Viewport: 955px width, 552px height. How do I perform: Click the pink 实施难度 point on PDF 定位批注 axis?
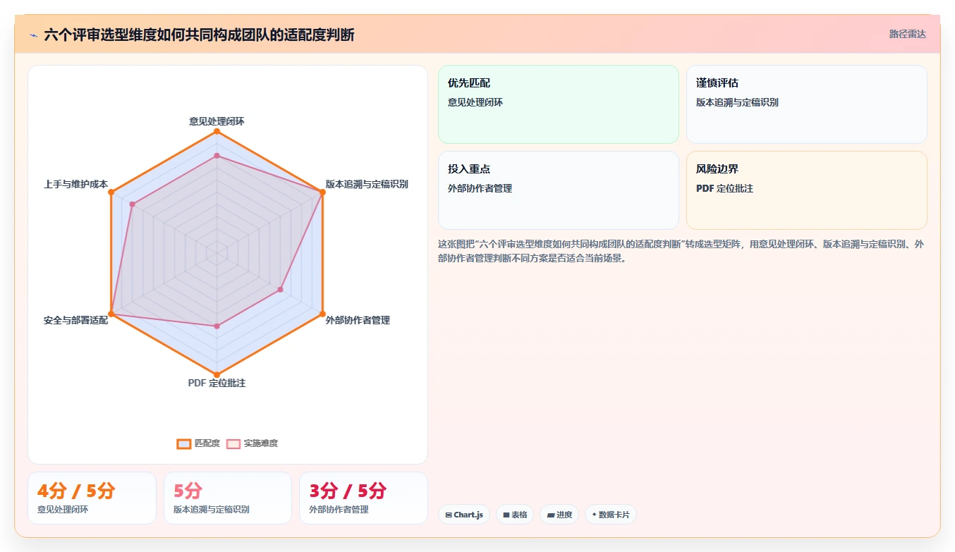pyautogui.click(x=217, y=326)
